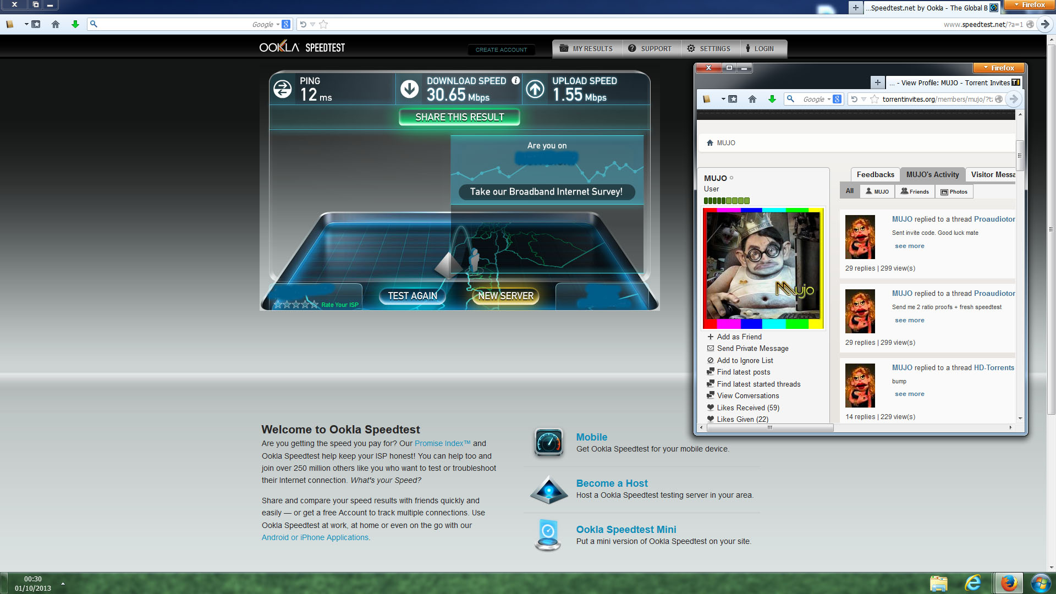Open the Promise Index link
Viewport: 1056px width, 594px height.
tap(442, 443)
